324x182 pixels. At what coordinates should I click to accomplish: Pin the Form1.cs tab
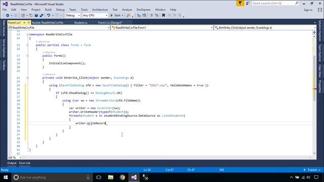click(x=24, y=22)
